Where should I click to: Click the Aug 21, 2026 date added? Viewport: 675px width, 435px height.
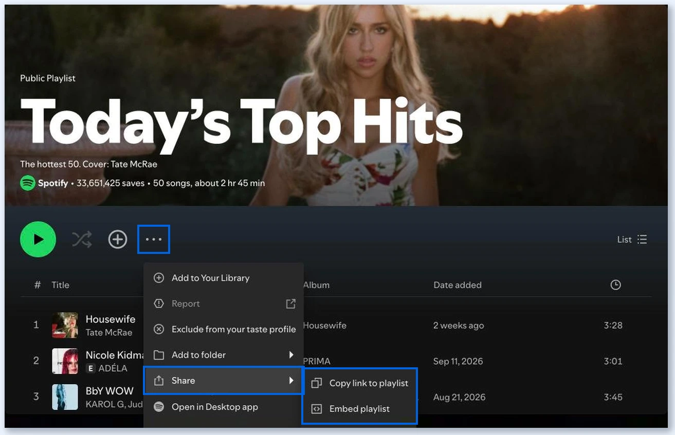pyautogui.click(x=460, y=397)
